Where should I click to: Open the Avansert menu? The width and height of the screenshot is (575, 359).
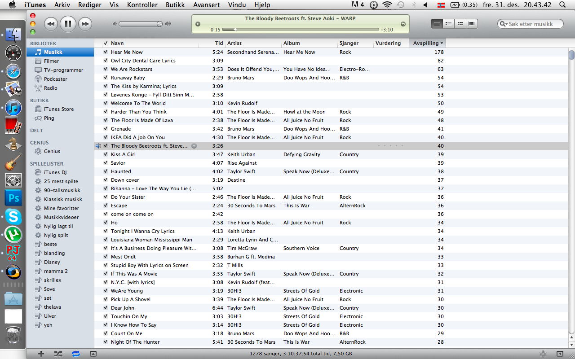click(x=207, y=5)
